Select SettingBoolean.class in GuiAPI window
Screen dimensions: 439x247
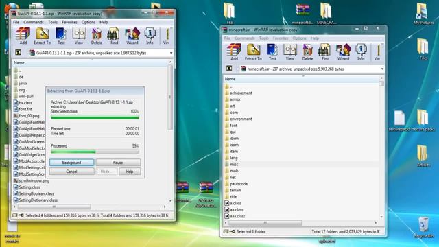coord(34,193)
